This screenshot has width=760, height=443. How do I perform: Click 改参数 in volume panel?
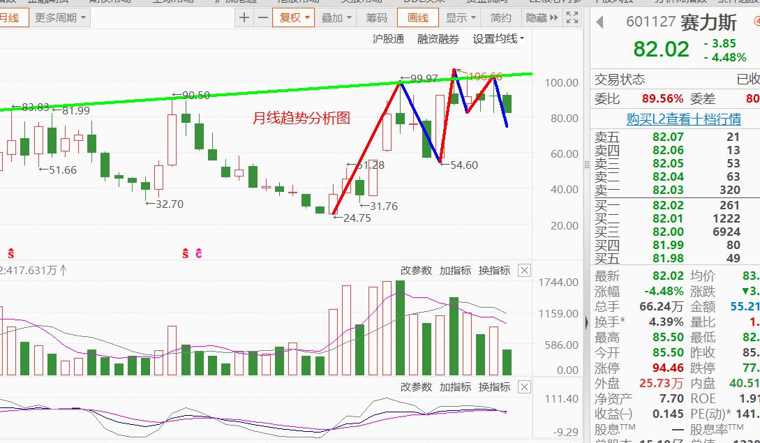416,271
